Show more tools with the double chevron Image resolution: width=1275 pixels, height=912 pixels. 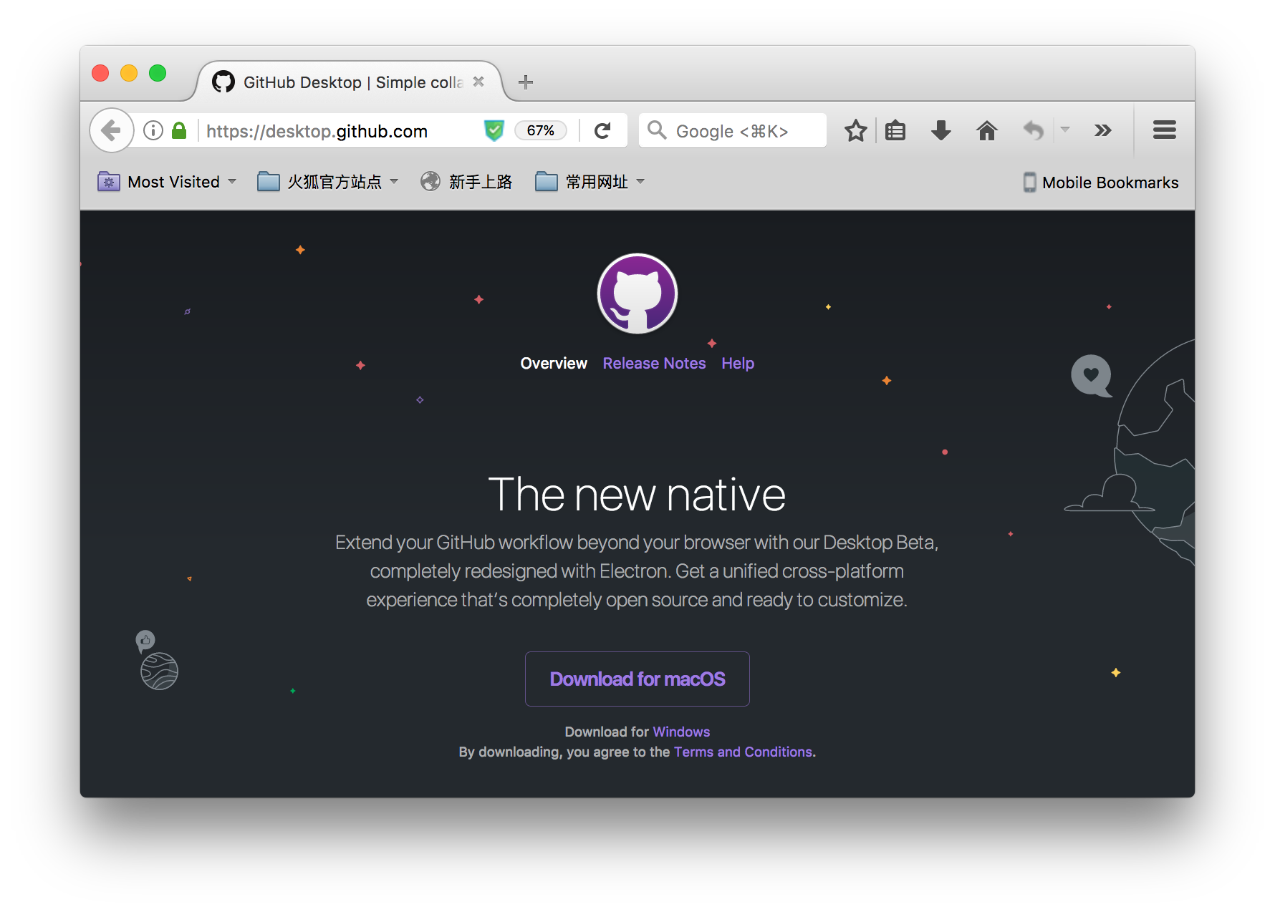coord(1103,130)
